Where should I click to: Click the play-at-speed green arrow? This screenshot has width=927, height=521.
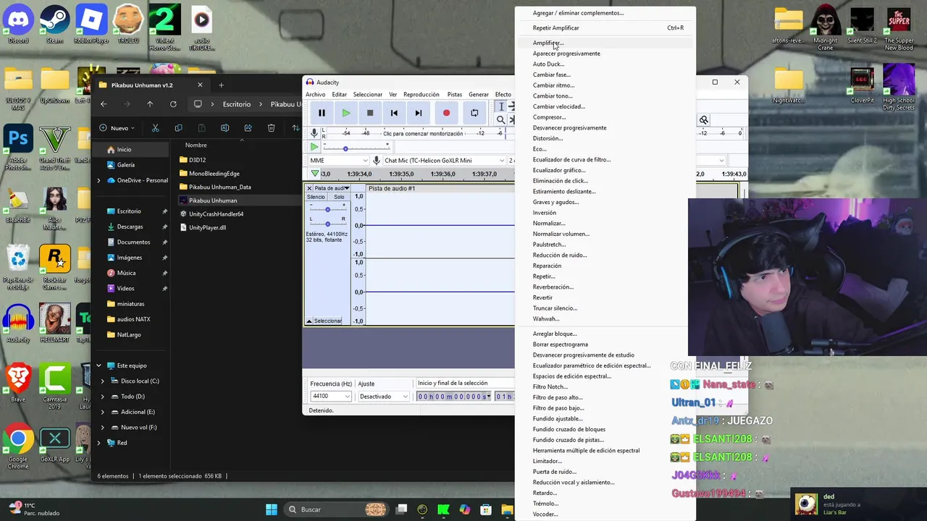pyautogui.click(x=314, y=147)
